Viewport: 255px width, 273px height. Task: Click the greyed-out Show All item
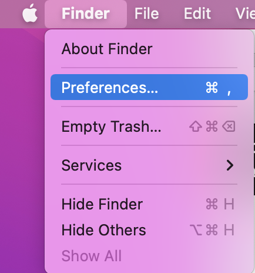[x=92, y=256]
